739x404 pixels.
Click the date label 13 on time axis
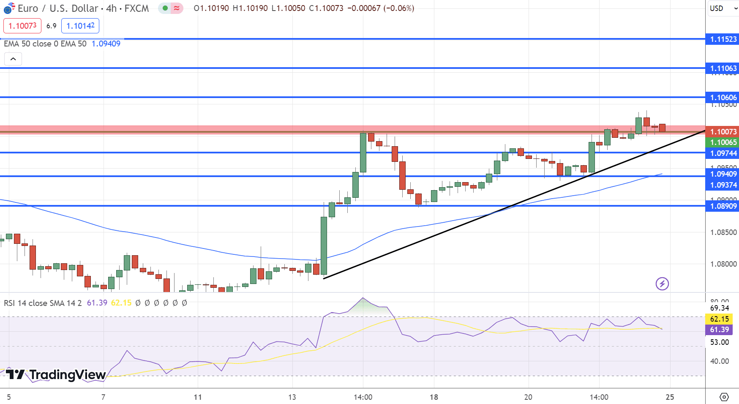coord(292,397)
